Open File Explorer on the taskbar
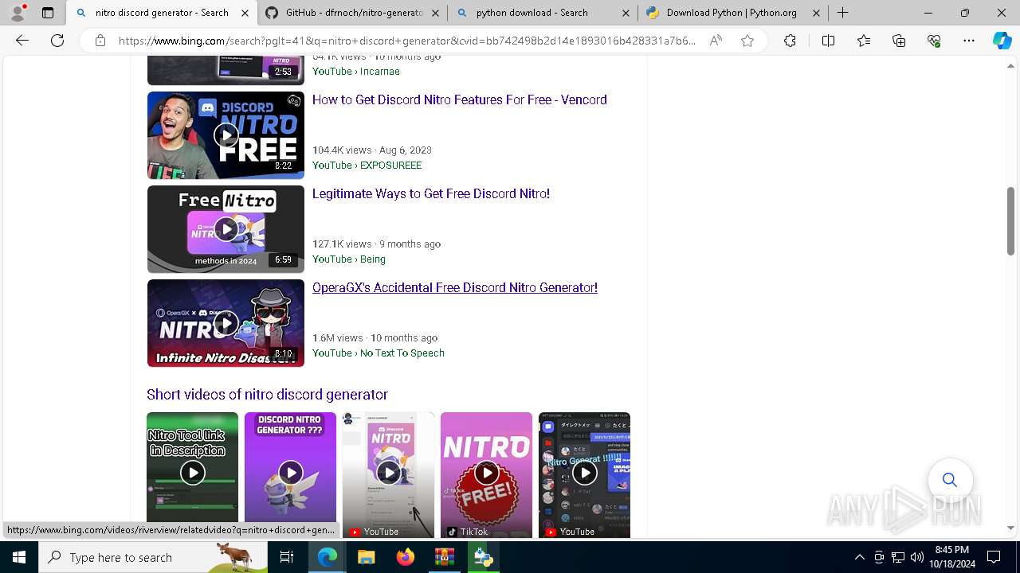Viewport: 1020px width, 573px height. tap(366, 557)
